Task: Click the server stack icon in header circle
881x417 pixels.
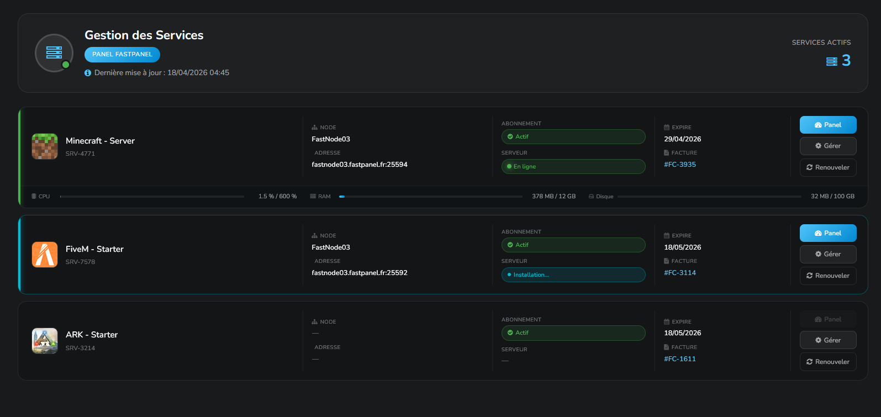Action: point(54,52)
